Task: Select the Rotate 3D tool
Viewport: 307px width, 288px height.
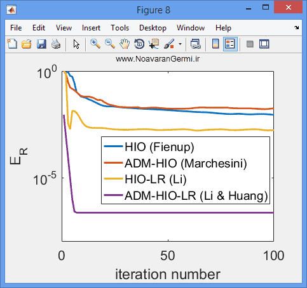Action: click(139, 44)
